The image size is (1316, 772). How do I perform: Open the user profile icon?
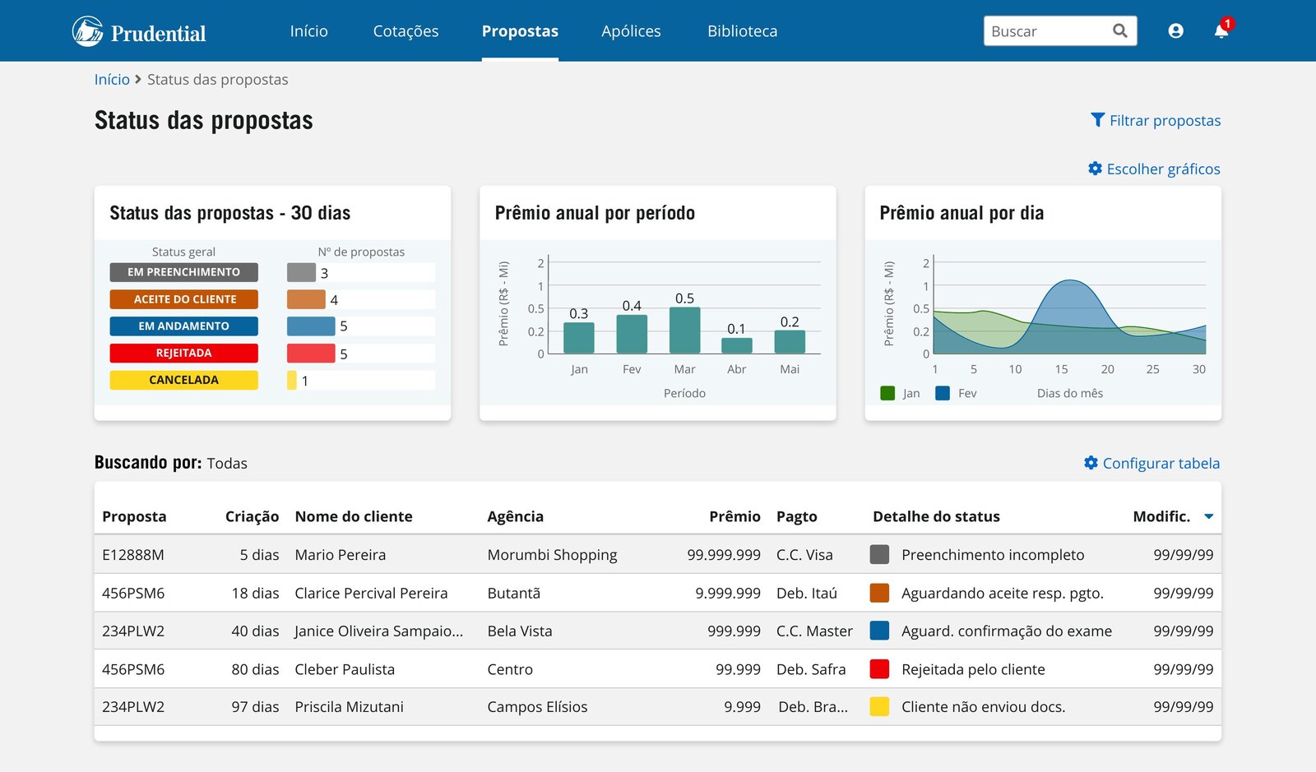click(x=1175, y=31)
